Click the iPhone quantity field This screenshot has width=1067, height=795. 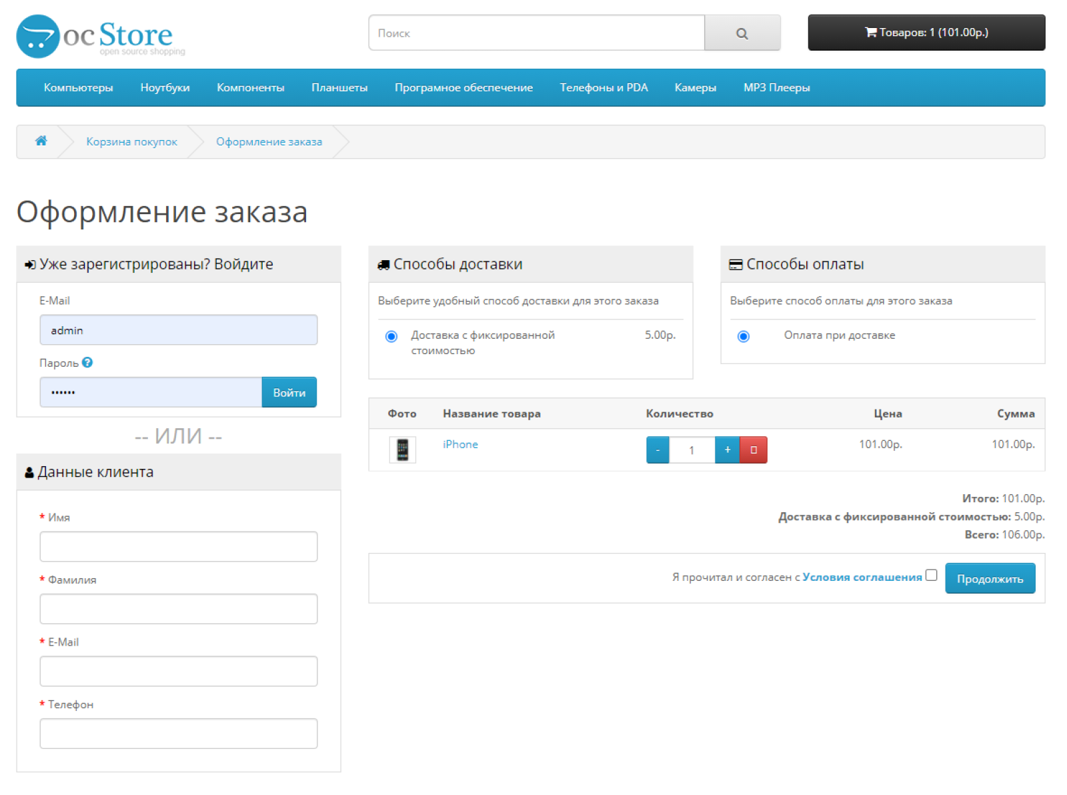tap(692, 450)
